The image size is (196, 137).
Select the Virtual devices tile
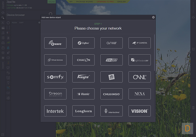pos(55,60)
